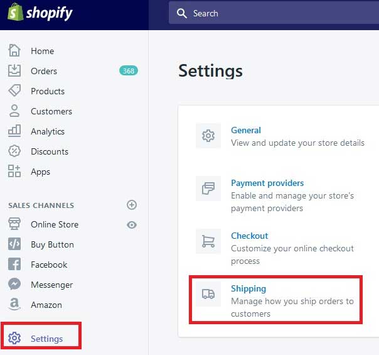Click the Customers person icon
The width and height of the screenshot is (379, 355).
point(14,111)
